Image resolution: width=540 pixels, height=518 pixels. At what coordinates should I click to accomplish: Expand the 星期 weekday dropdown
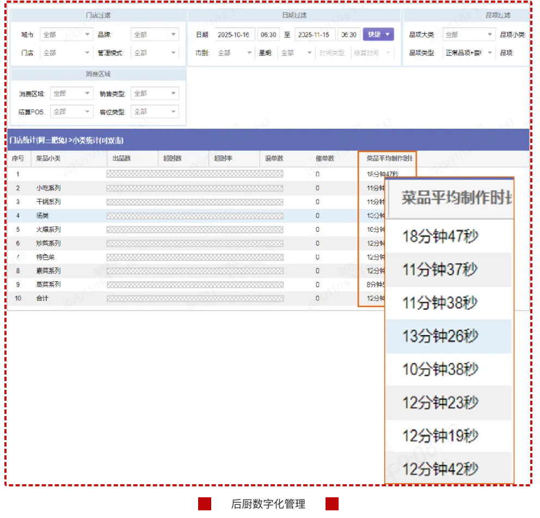[x=296, y=53]
